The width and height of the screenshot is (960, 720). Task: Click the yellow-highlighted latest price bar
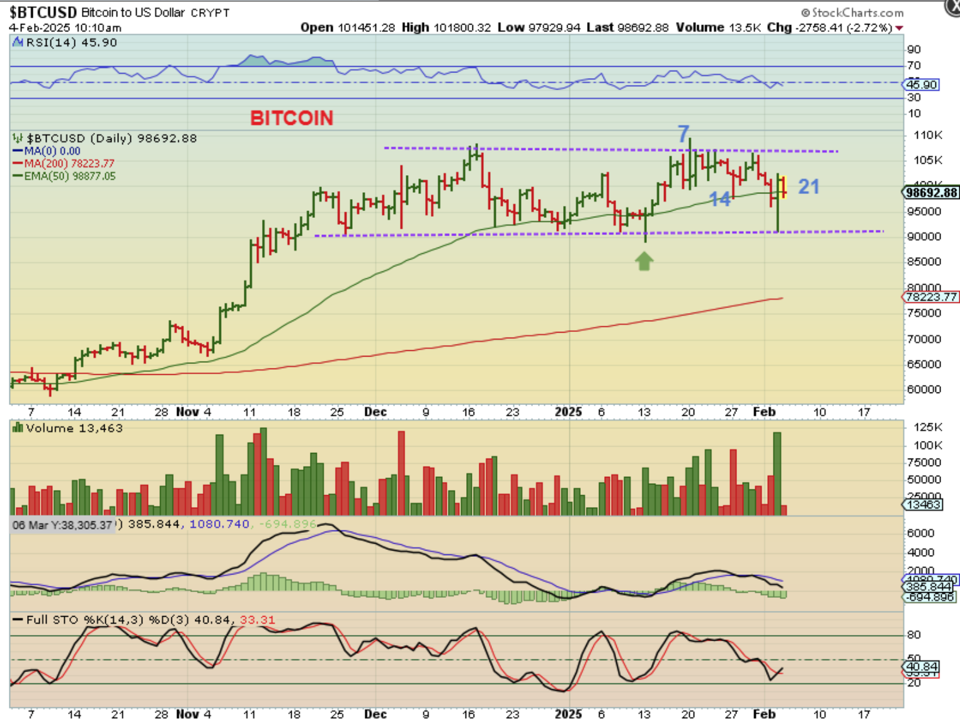(x=784, y=187)
